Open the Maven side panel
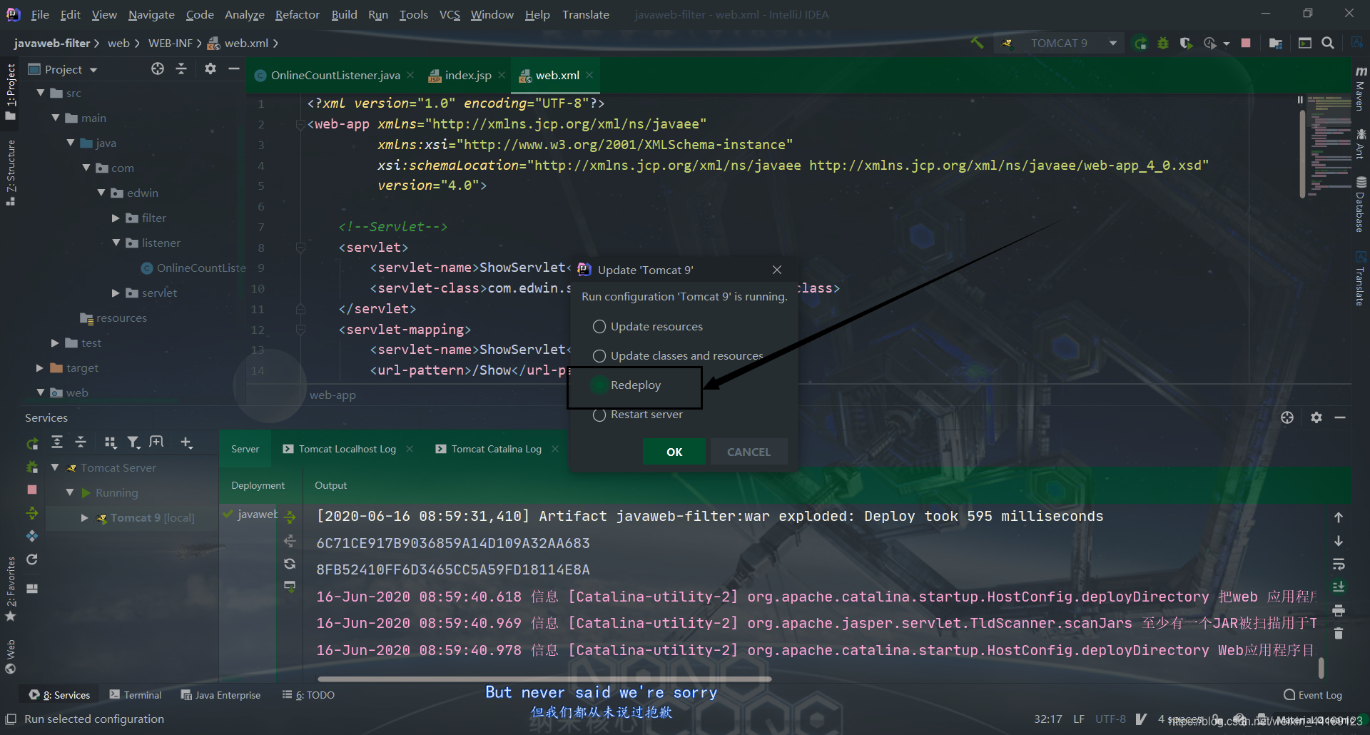The image size is (1370, 735). click(1360, 88)
